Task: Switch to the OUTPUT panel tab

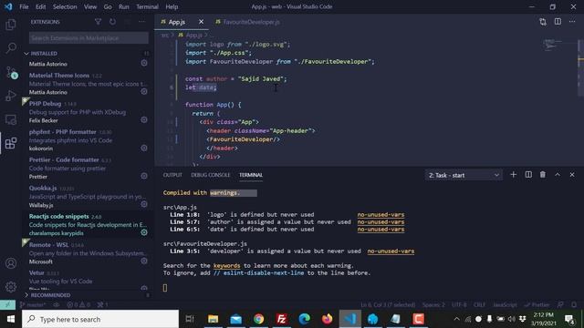Action: click(172, 175)
